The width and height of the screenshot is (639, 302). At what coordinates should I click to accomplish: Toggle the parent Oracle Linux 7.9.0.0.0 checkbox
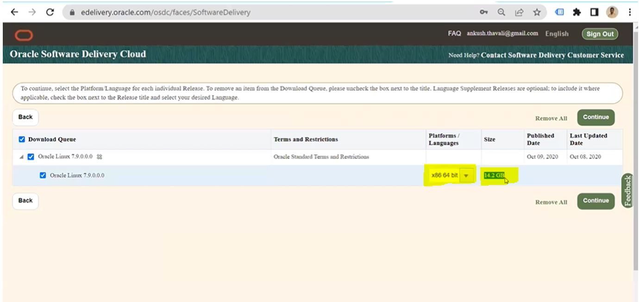(31, 157)
